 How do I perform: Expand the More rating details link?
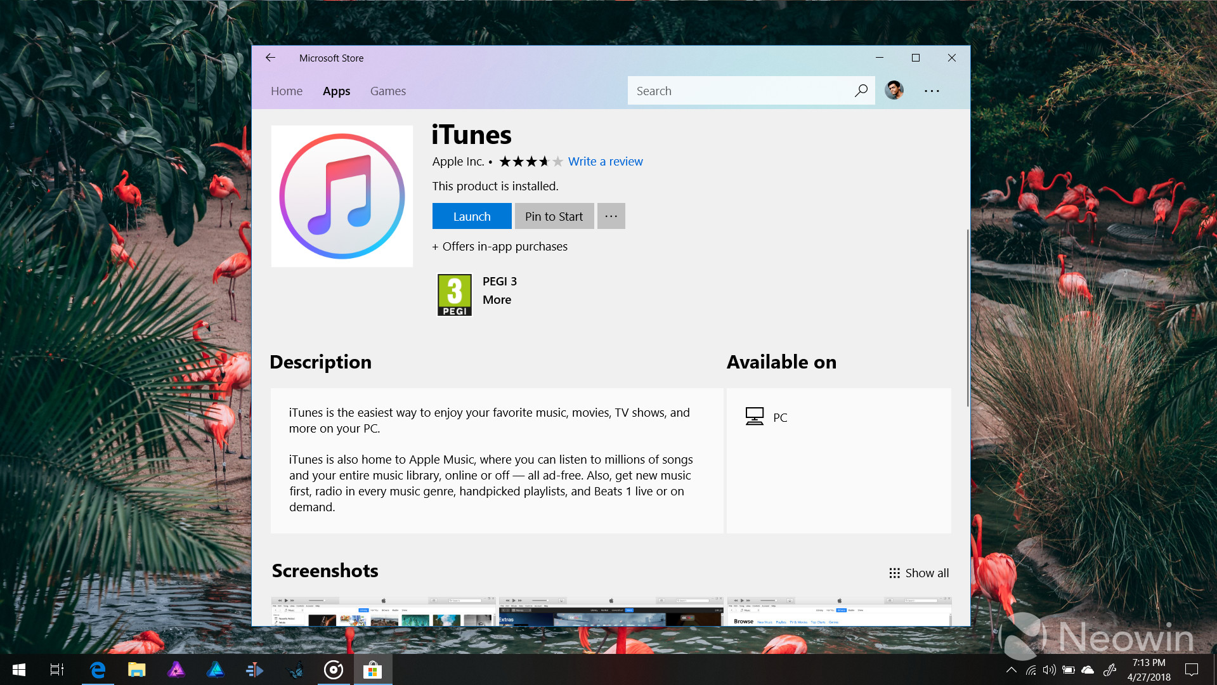pyautogui.click(x=497, y=300)
